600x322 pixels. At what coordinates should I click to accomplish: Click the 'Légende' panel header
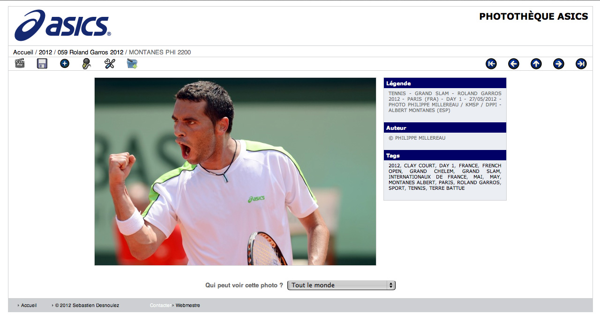point(445,83)
